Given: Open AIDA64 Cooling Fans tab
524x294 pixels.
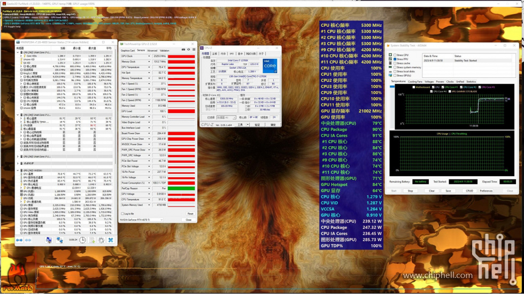Looking at the screenshot, I should coord(415,82).
